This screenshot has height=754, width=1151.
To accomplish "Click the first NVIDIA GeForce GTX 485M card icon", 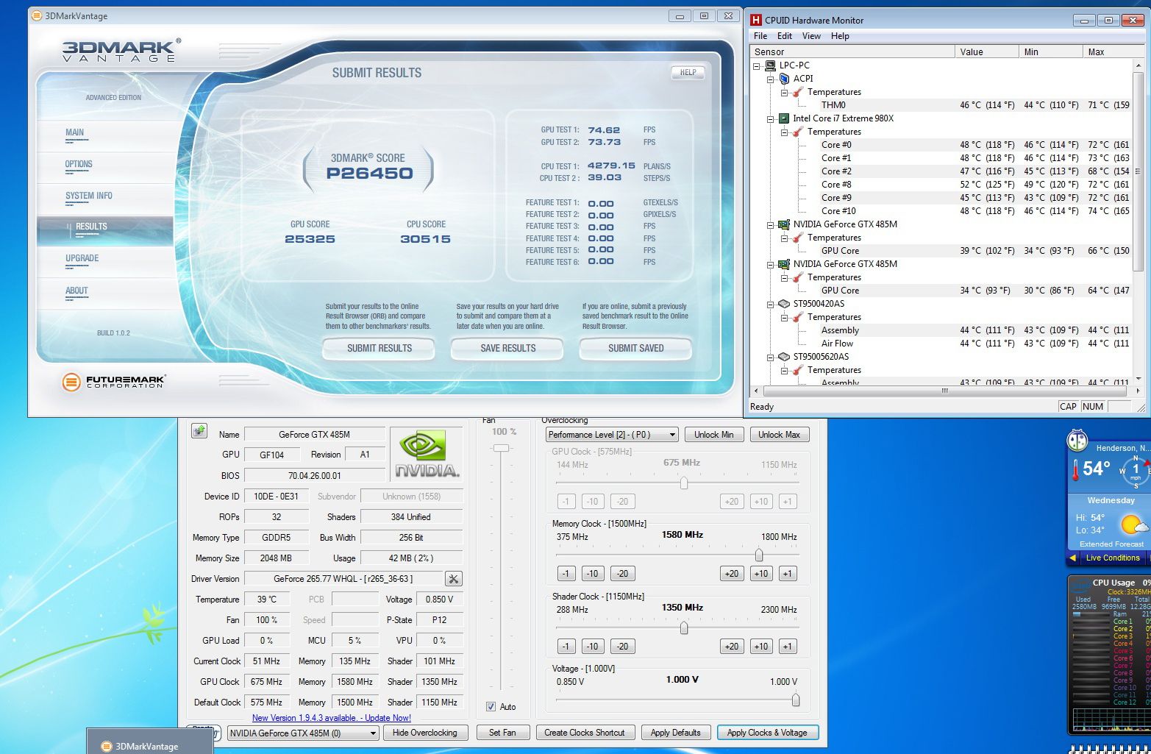I will point(784,224).
